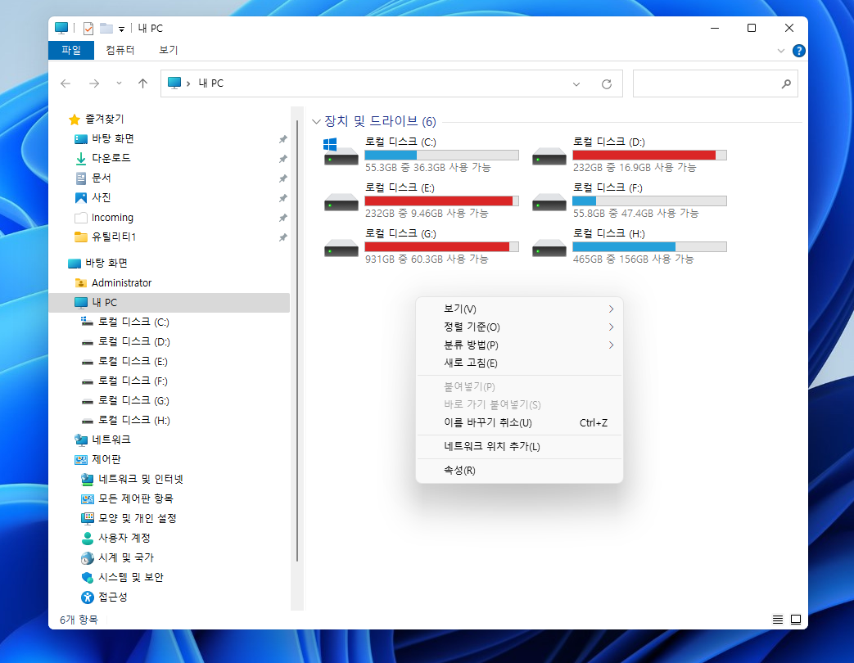Open Local Disk (G:) drive icon
The height and width of the screenshot is (663, 854).
click(x=341, y=248)
